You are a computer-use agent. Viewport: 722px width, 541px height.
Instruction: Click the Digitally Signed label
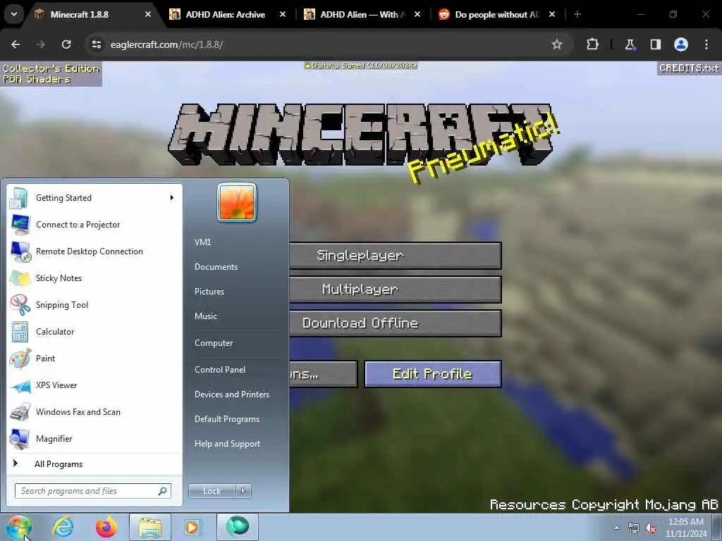point(360,66)
